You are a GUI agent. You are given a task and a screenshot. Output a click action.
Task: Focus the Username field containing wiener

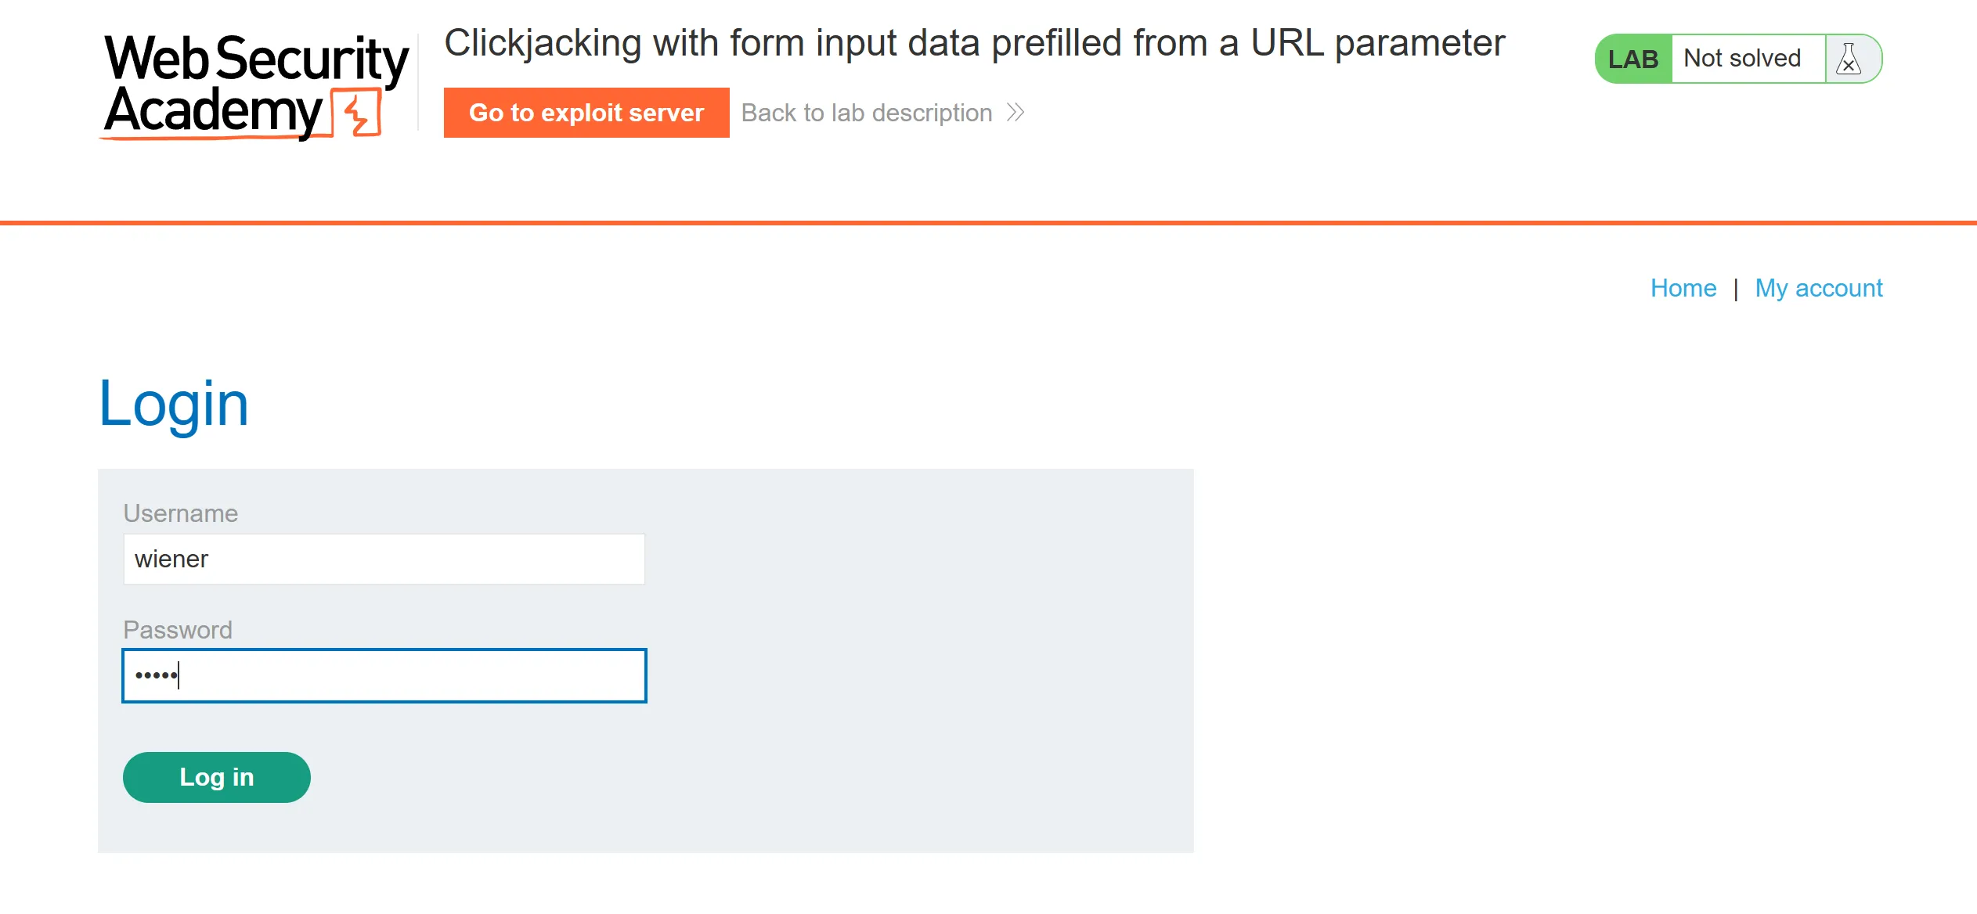click(x=384, y=559)
